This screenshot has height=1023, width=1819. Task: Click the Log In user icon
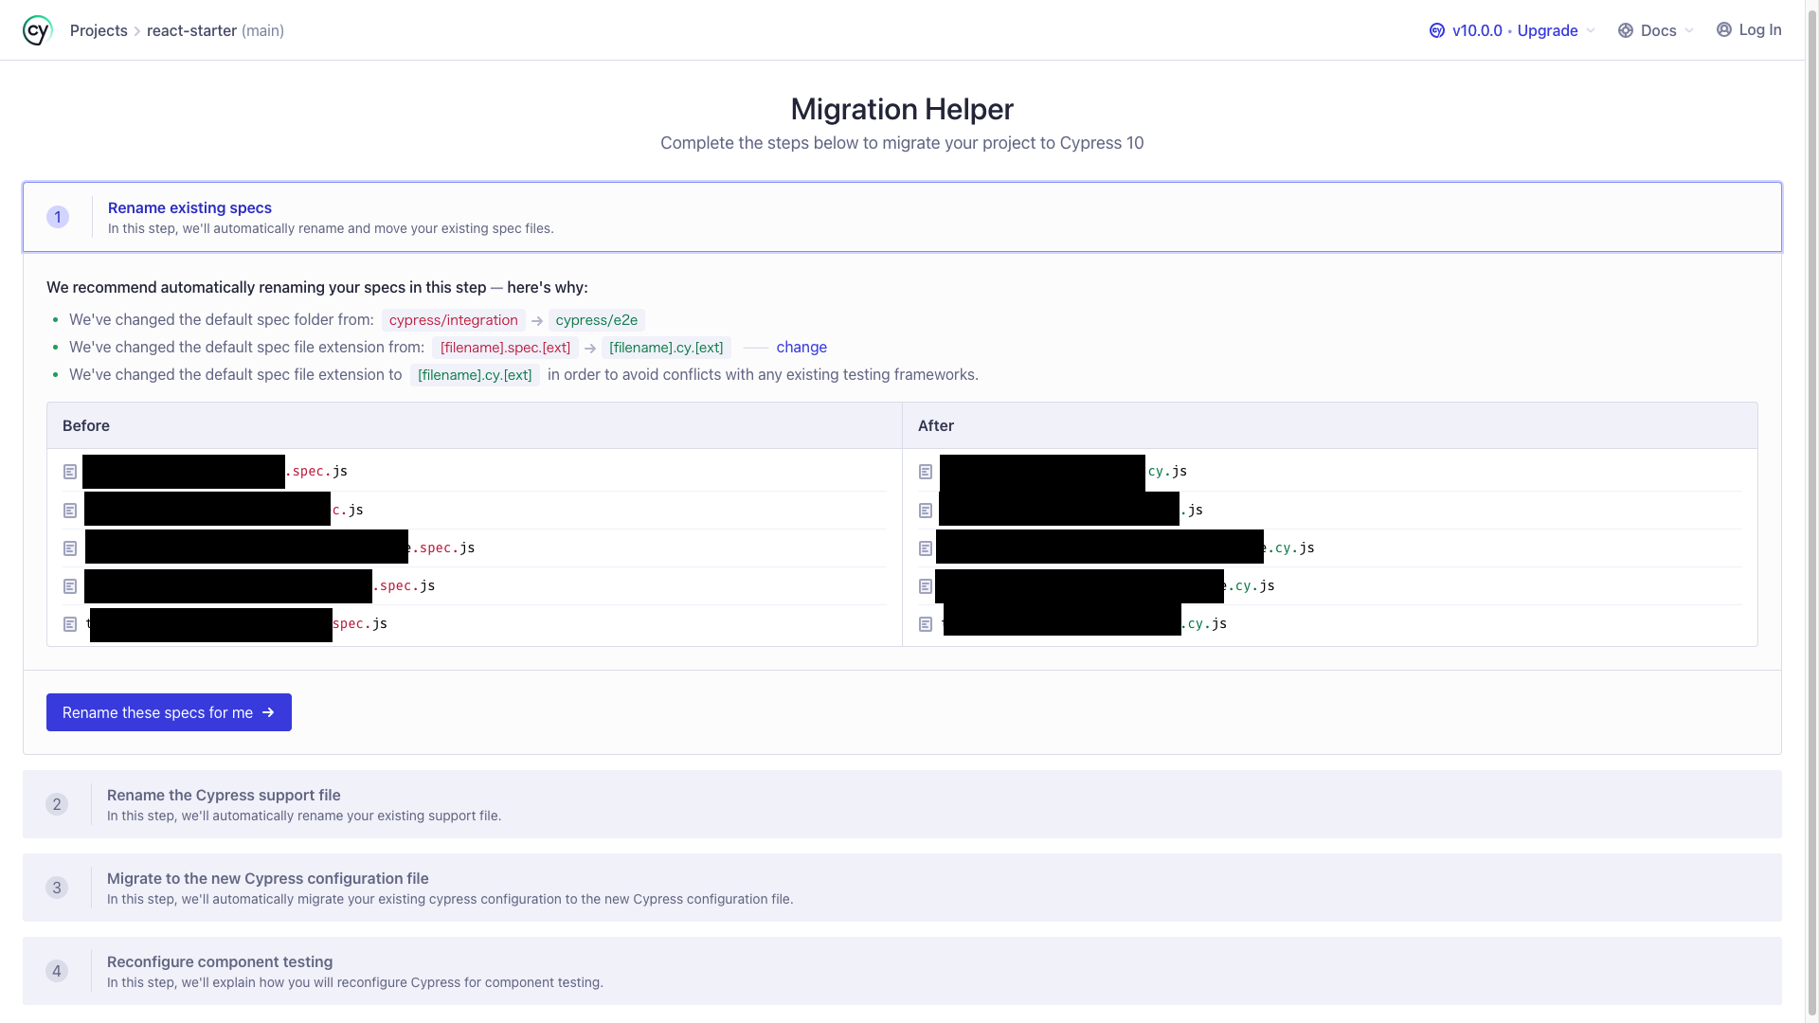point(1724,29)
